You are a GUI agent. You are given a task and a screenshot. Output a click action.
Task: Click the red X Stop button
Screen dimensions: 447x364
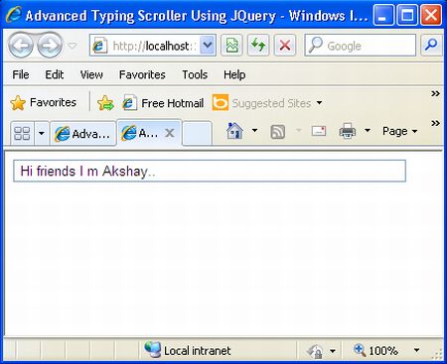click(285, 45)
